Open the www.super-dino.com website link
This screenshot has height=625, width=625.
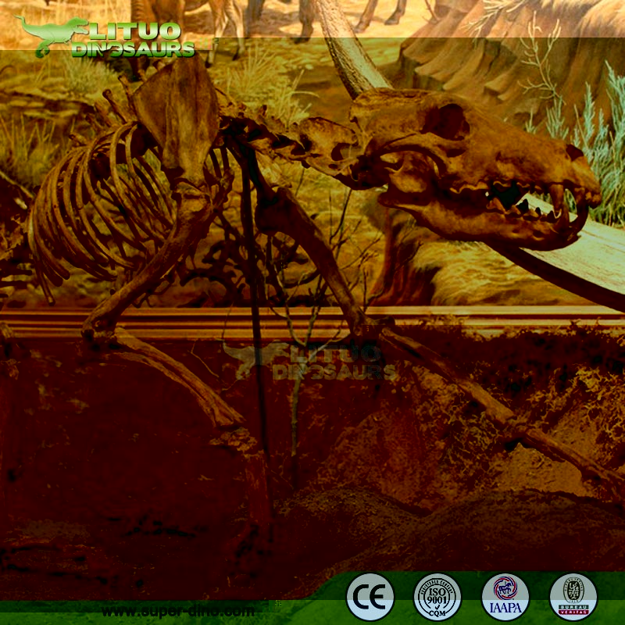click(x=178, y=611)
